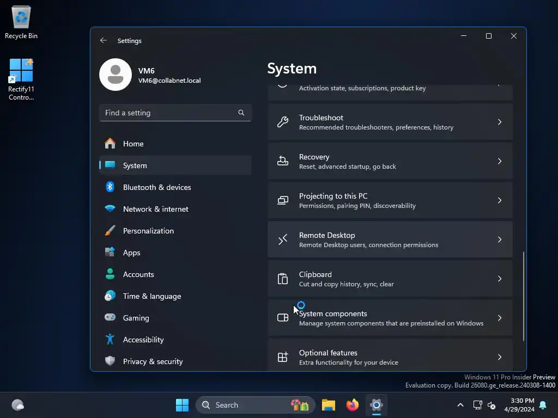Image resolution: width=558 pixels, height=418 pixels.
Task: Click the Projecting to this PC icon
Action: click(x=283, y=200)
